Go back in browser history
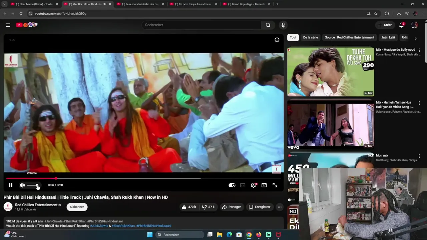 click(5, 14)
